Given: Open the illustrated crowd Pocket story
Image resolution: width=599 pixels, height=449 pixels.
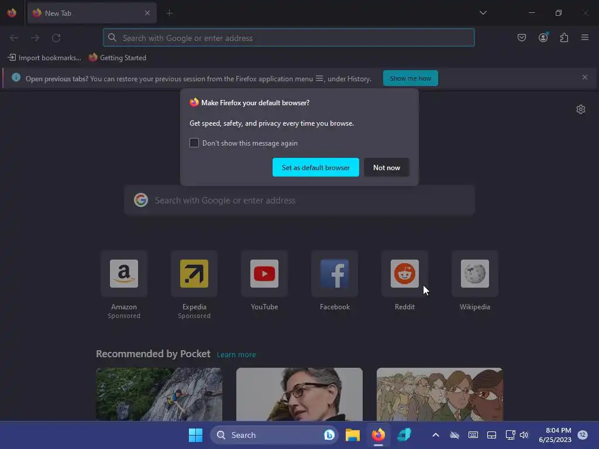Looking at the screenshot, I should tap(440, 394).
